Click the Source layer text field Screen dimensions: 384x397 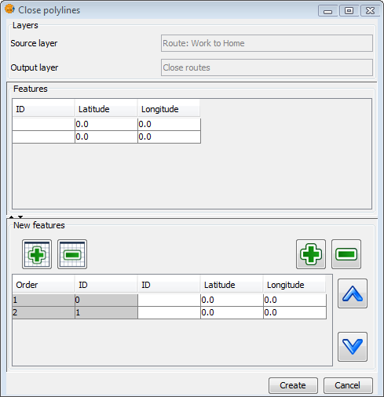point(267,43)
